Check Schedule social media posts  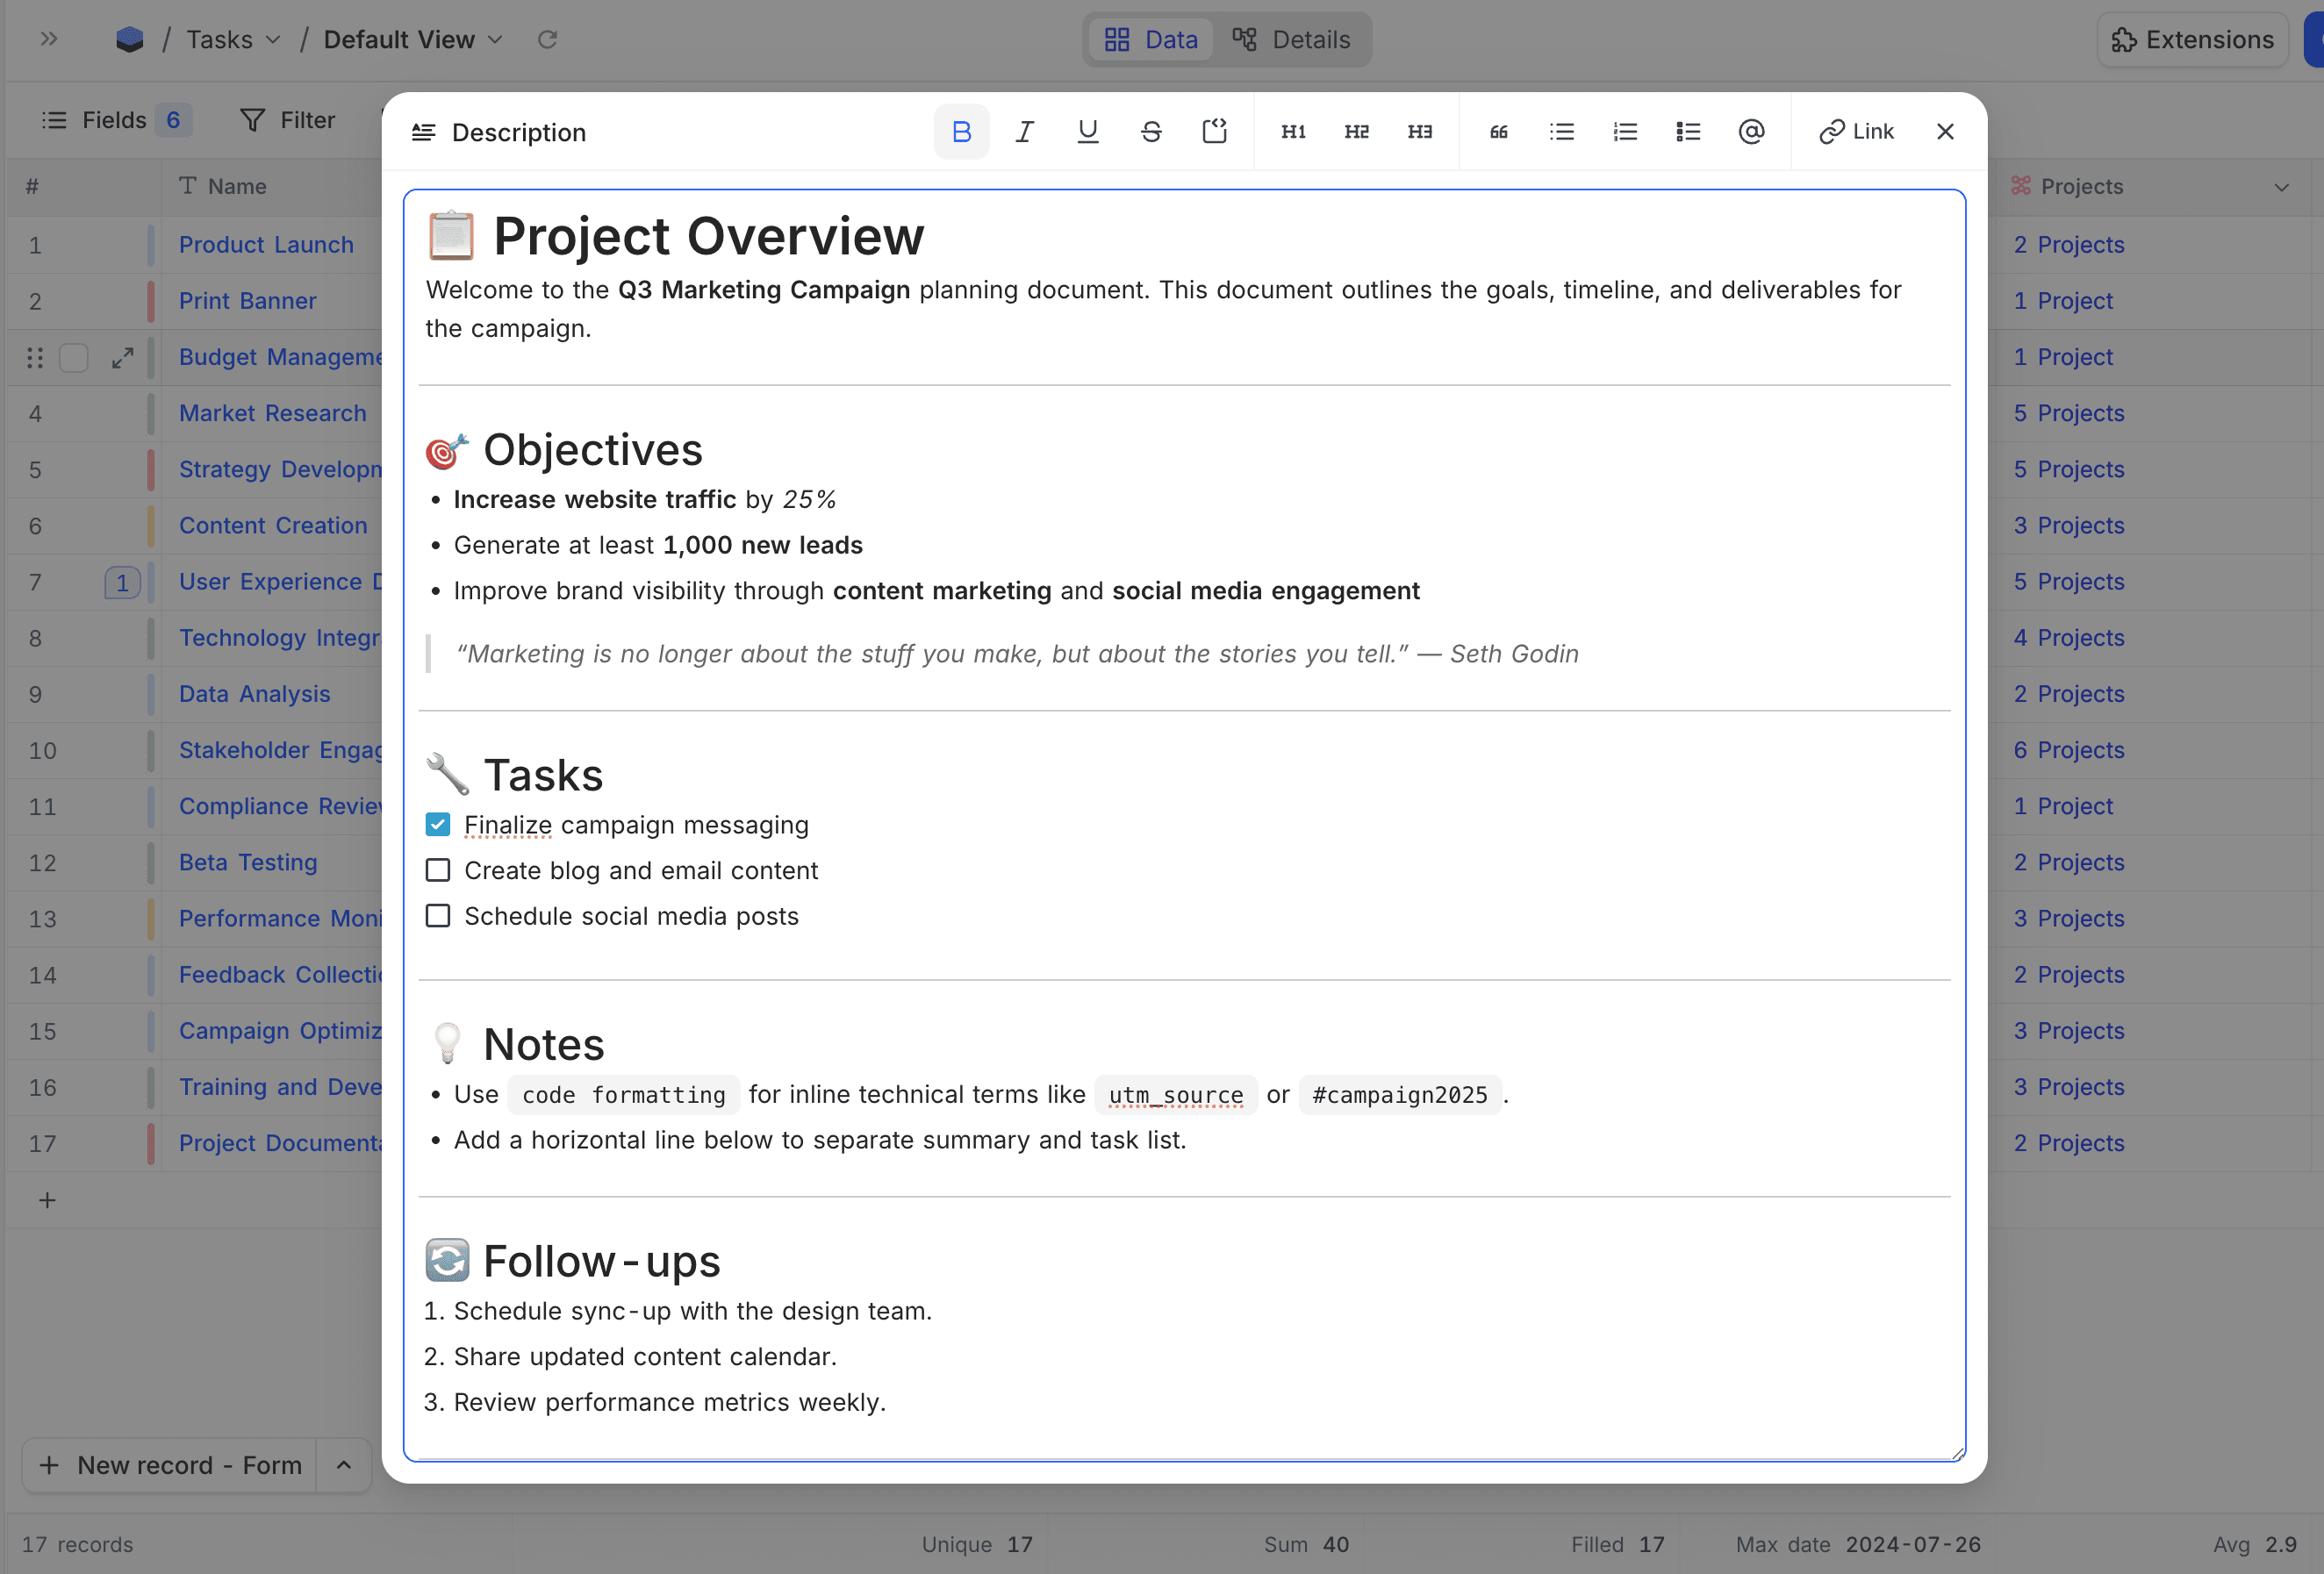pos(438,916)
